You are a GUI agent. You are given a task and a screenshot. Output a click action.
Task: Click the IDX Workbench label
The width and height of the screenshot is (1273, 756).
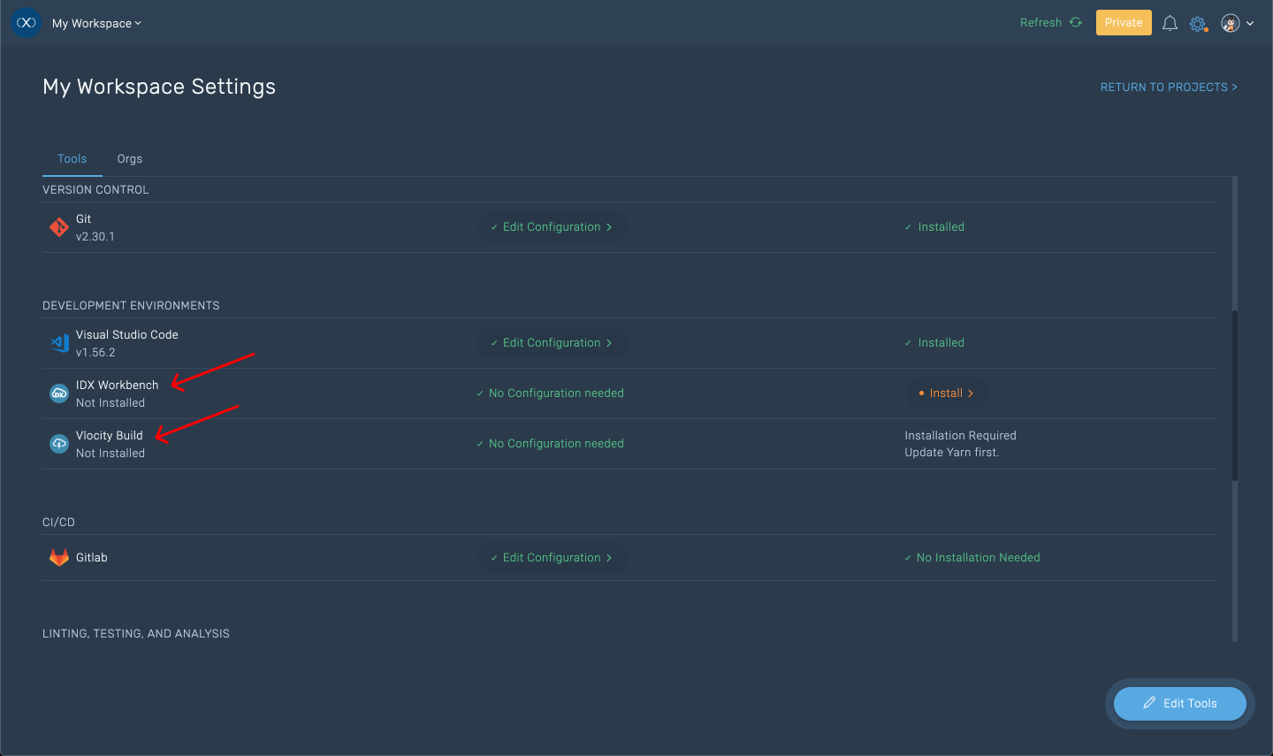pyautogui.click(x=118, y=386)
